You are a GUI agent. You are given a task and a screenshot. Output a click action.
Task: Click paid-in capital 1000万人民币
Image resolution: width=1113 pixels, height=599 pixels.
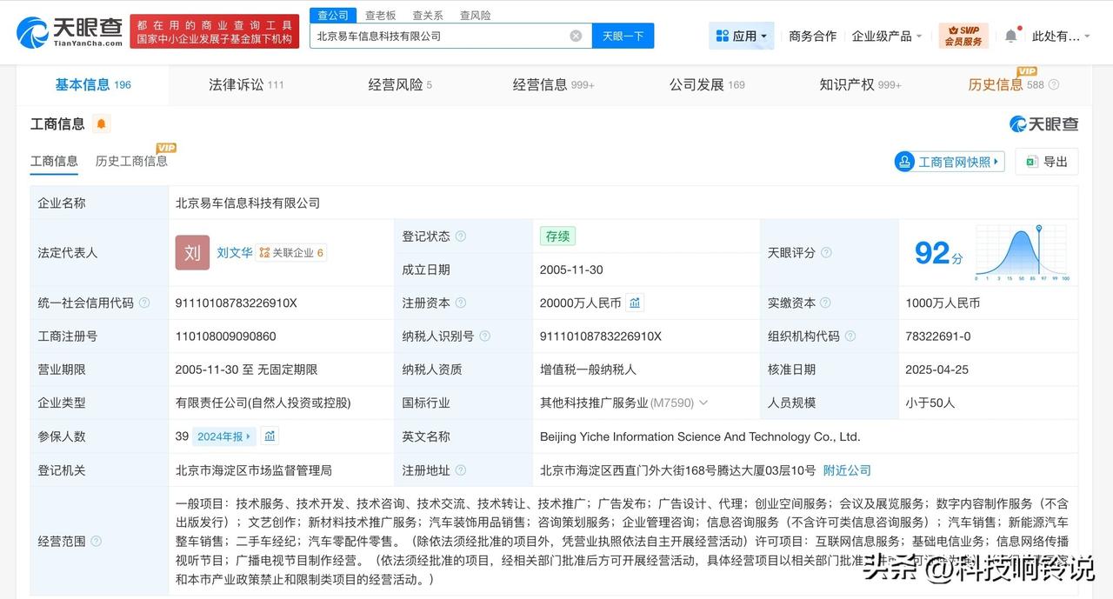coord(943,303)
